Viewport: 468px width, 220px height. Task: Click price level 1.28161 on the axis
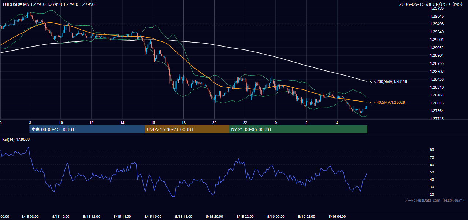[x=437, y=95]
